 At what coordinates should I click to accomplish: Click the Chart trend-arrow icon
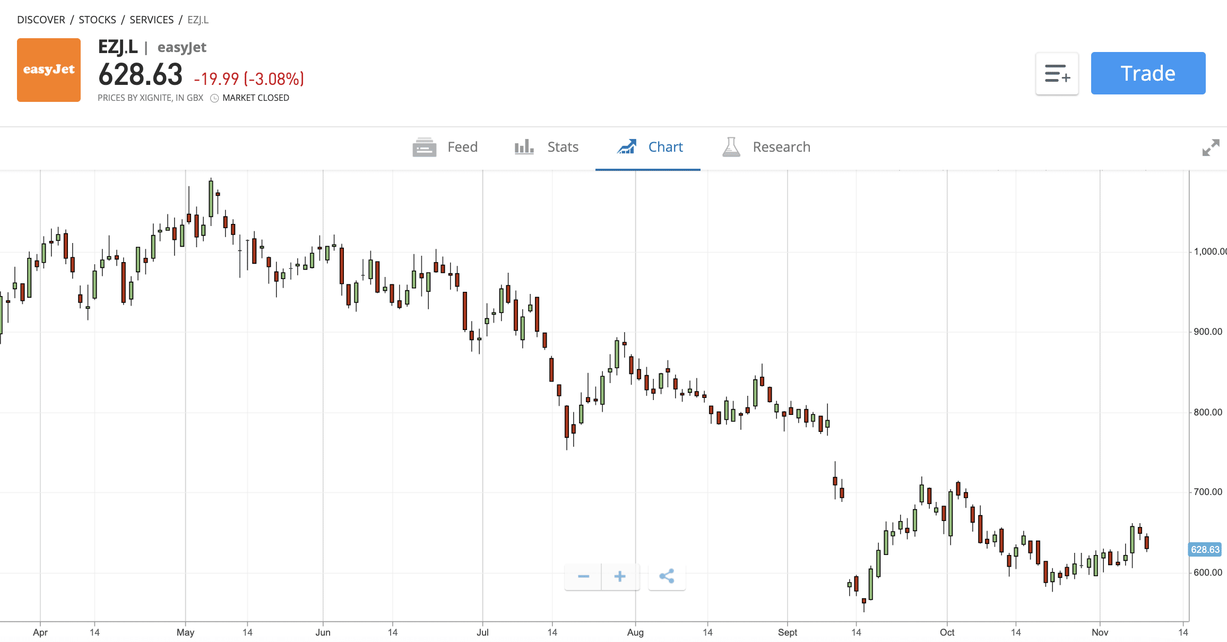click(x=627, y=147)
